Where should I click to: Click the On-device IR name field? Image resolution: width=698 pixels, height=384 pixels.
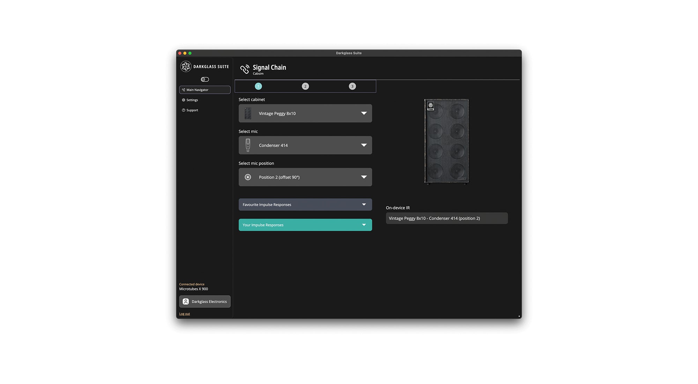(446, 219)
